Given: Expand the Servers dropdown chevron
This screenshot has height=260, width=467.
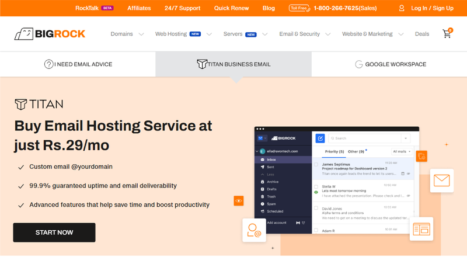Looking at the screenshot, I should (265, 34).
